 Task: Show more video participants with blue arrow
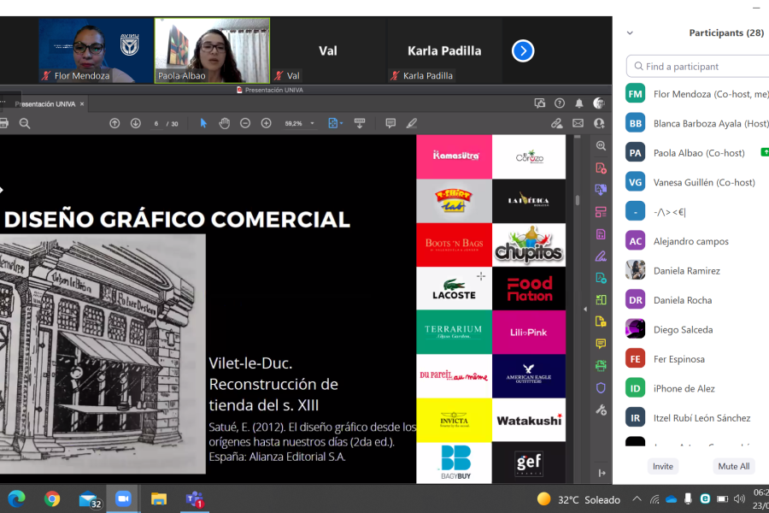click(x=523, y=50)
